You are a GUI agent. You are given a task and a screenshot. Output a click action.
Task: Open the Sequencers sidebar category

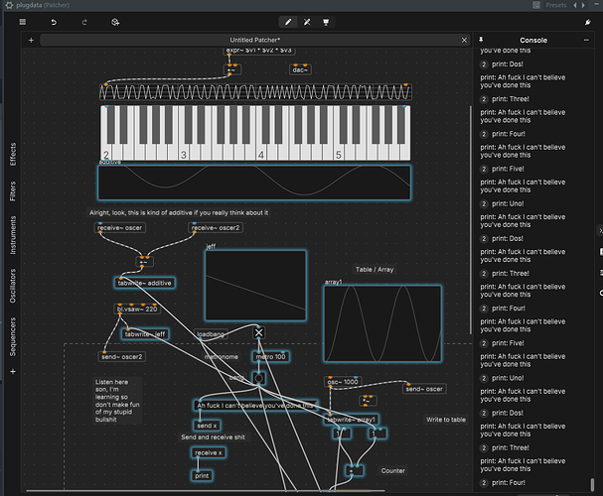13,336
